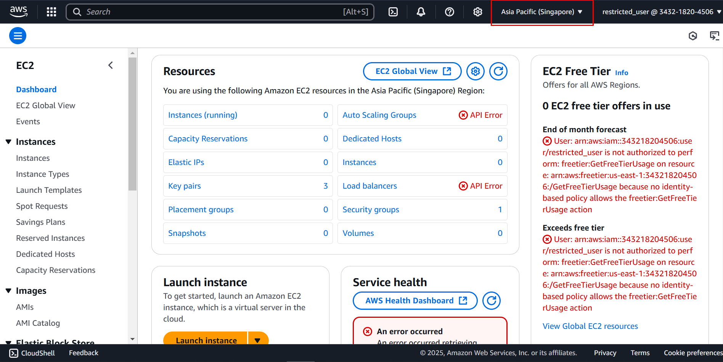Screen dimensions: 723x362
Task: Open the hexagon icon near top right
Action: [x=693, y=36]
